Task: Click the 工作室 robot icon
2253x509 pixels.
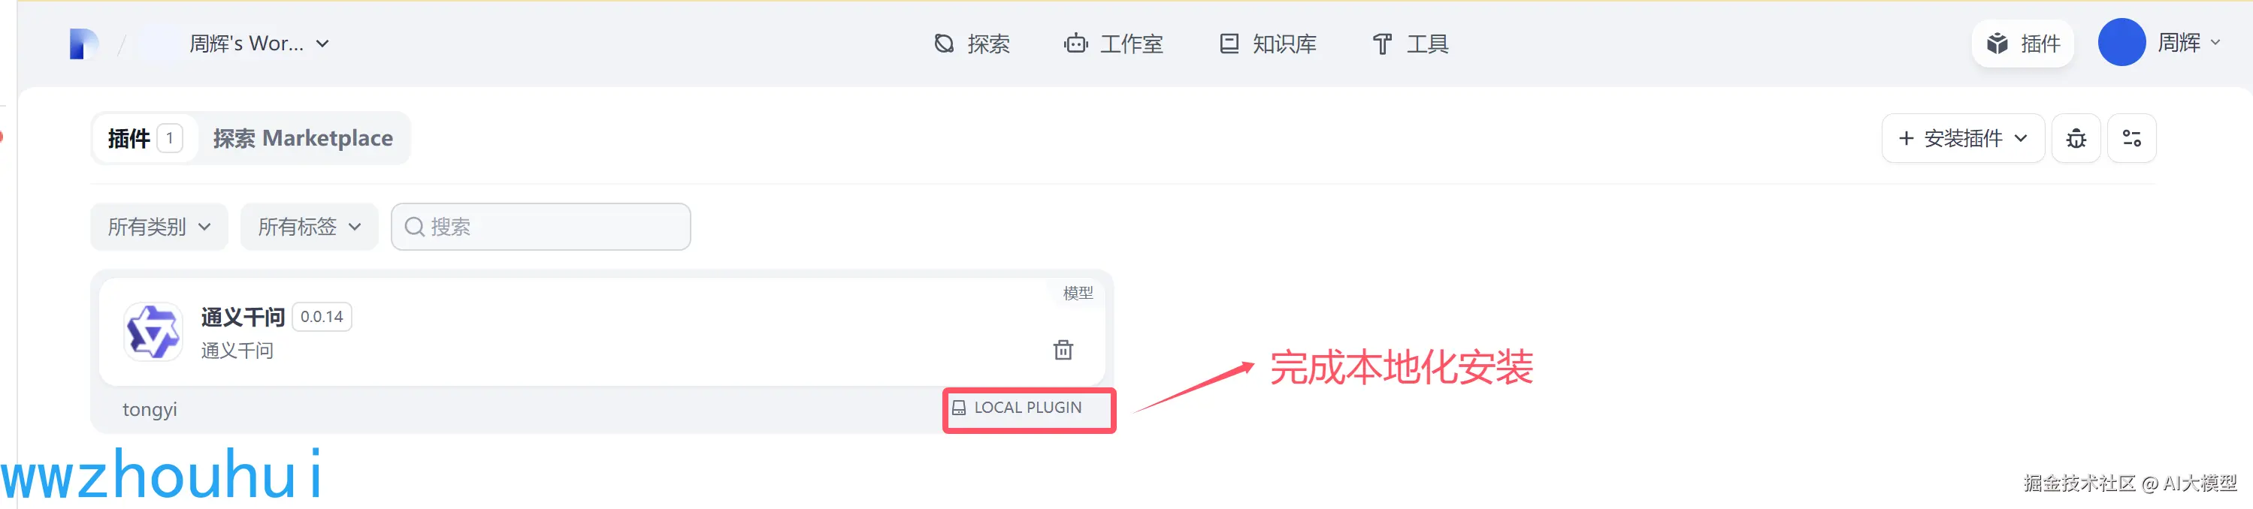Action: coord(1075,44)
